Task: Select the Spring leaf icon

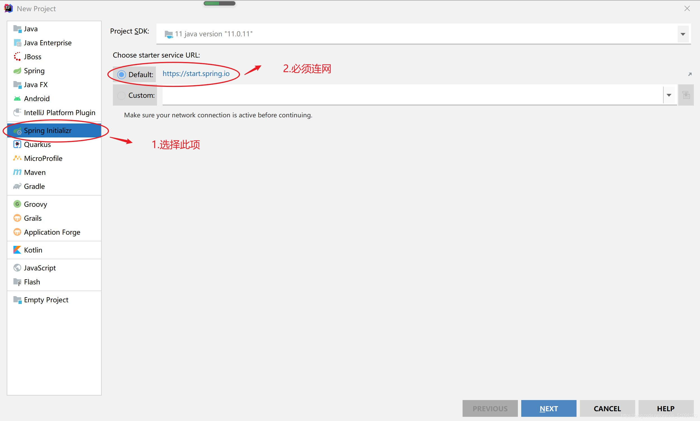Action: (17, 71)
